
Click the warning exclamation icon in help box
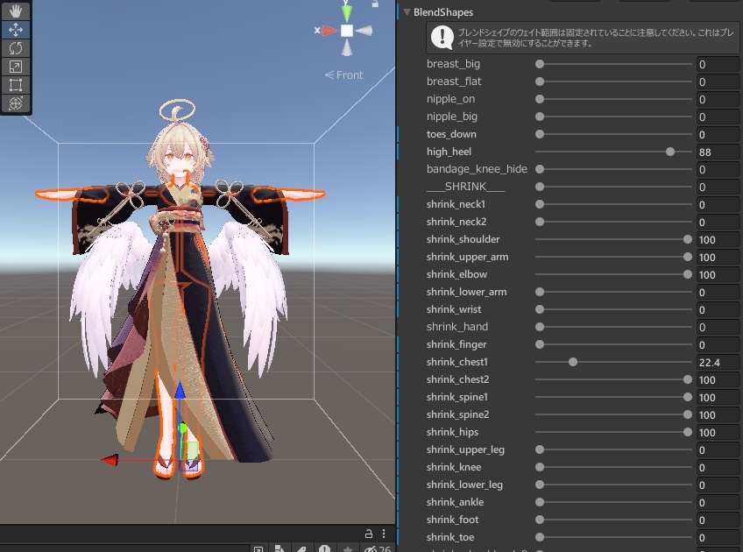442,38
